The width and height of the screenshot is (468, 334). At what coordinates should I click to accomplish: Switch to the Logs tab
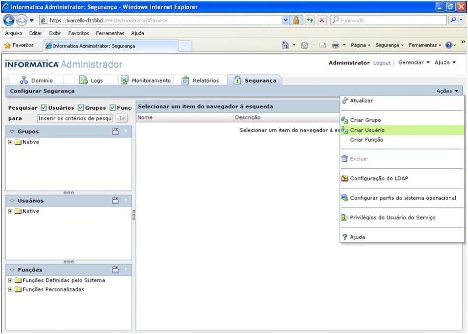(91, 80)
